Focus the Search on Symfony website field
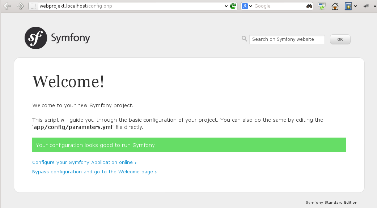This screenshot has height=208, width=377. tap(287, 39)
